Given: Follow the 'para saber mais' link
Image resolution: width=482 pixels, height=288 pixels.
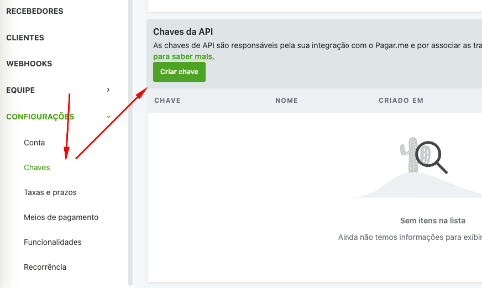Looking at the screenshot, I should tap(184, 56).
